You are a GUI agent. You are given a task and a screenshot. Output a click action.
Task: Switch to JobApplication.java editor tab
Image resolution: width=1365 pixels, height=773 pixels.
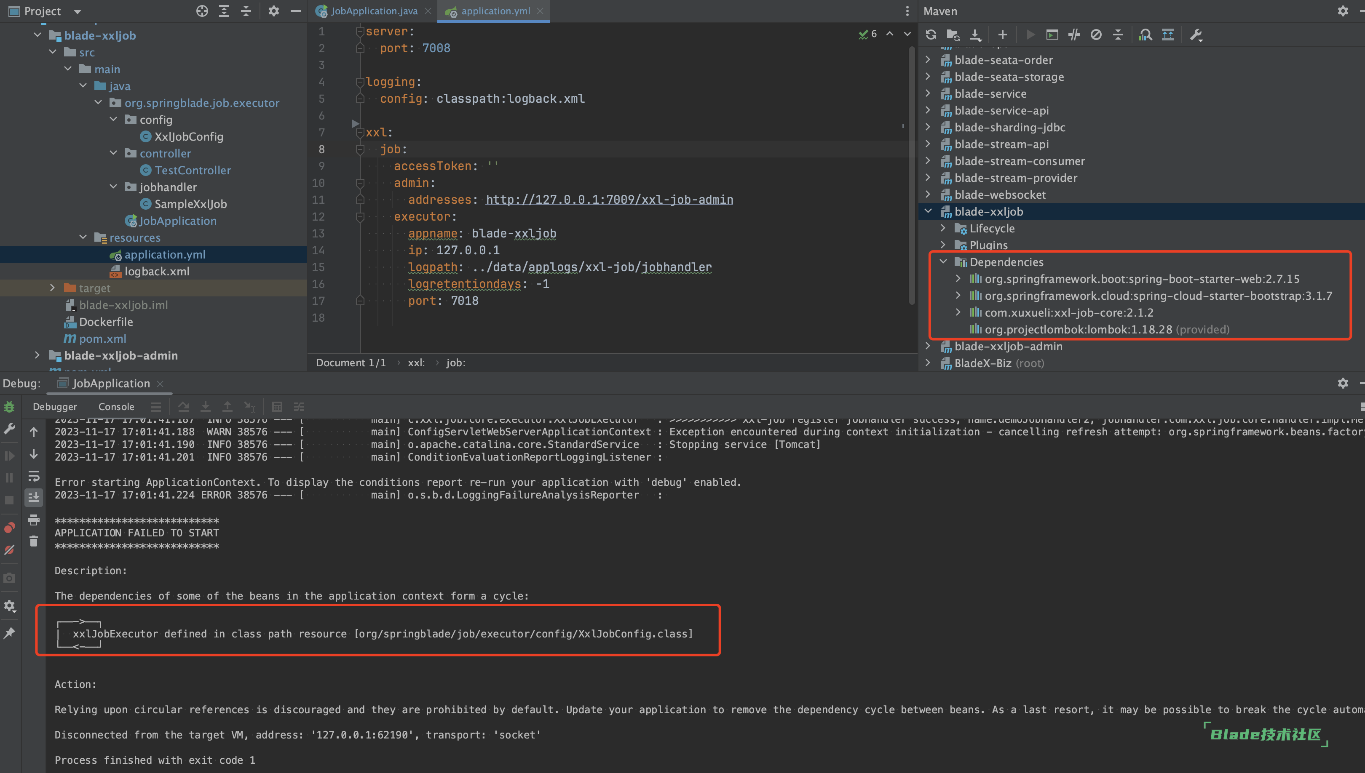pyautogui.click(x=374, y=11)
